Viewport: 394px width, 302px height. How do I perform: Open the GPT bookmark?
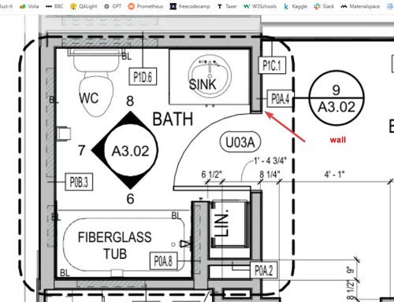[x=113, y=6]
